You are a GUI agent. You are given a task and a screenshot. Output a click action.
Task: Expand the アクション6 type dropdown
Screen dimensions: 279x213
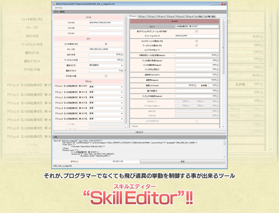pyautogui.click(x=106, y=119)
